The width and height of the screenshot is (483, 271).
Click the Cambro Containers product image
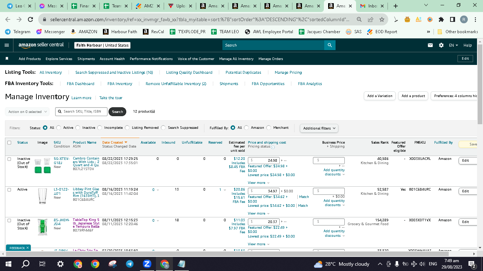click(42, 165)
